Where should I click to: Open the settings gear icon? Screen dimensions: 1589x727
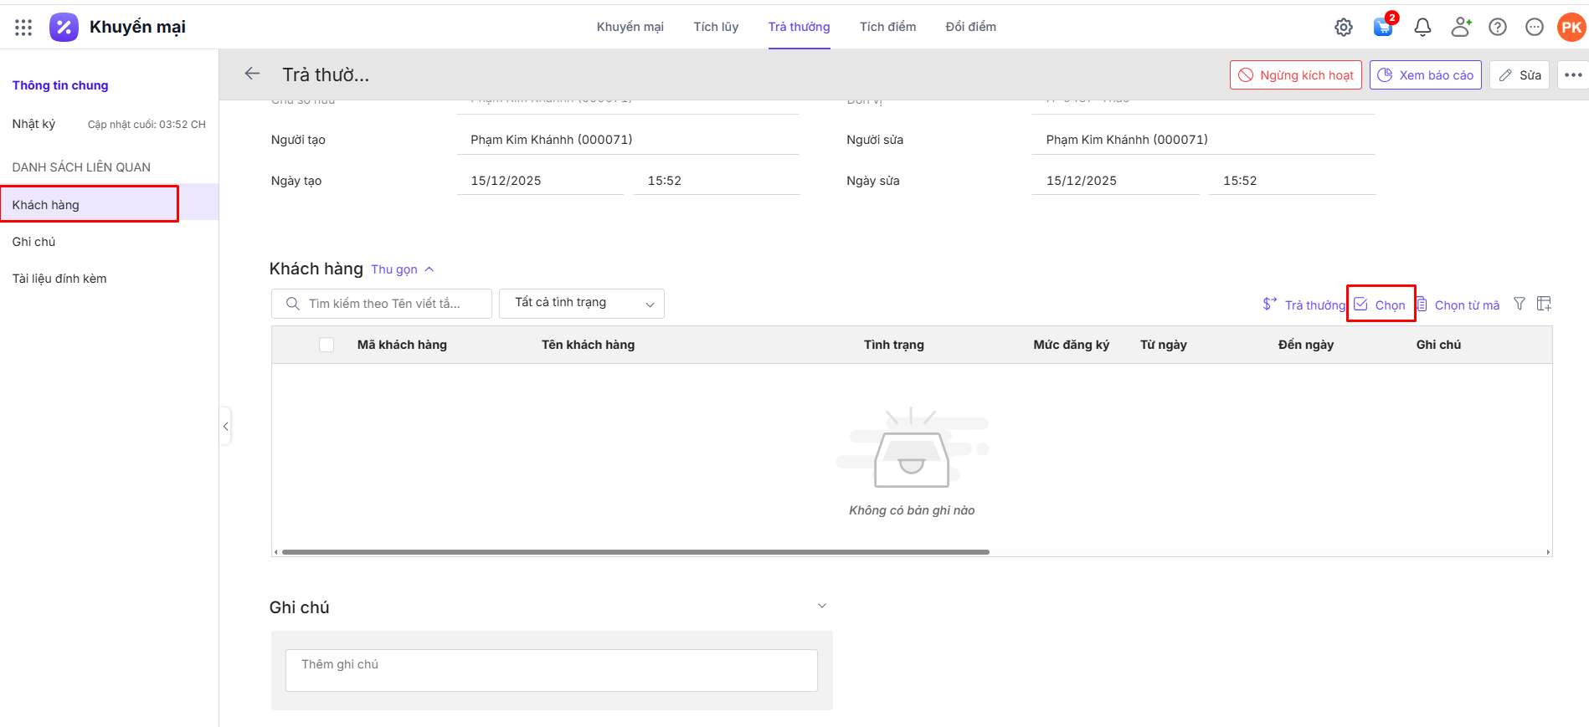(1343, 28)
